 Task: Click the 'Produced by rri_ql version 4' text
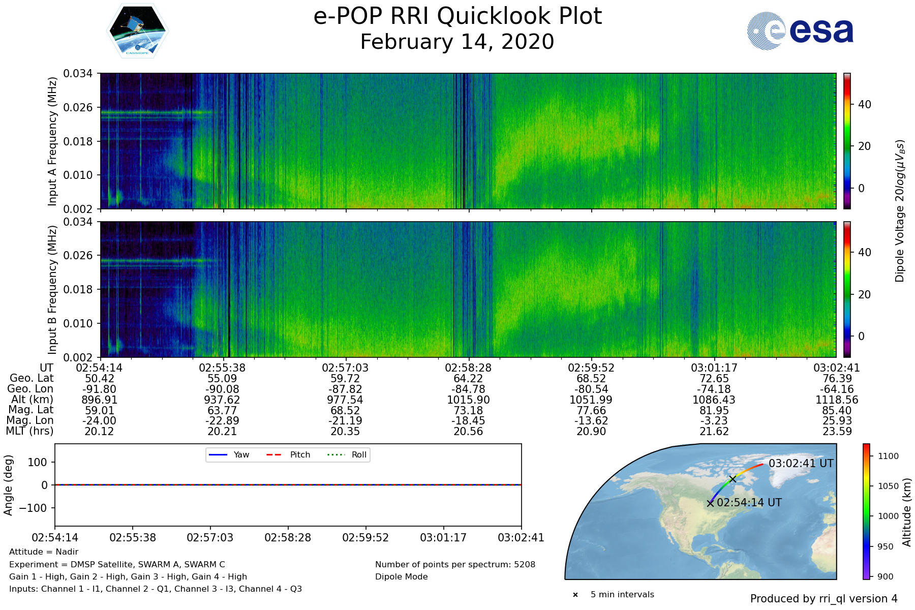[x=823, y=599]
